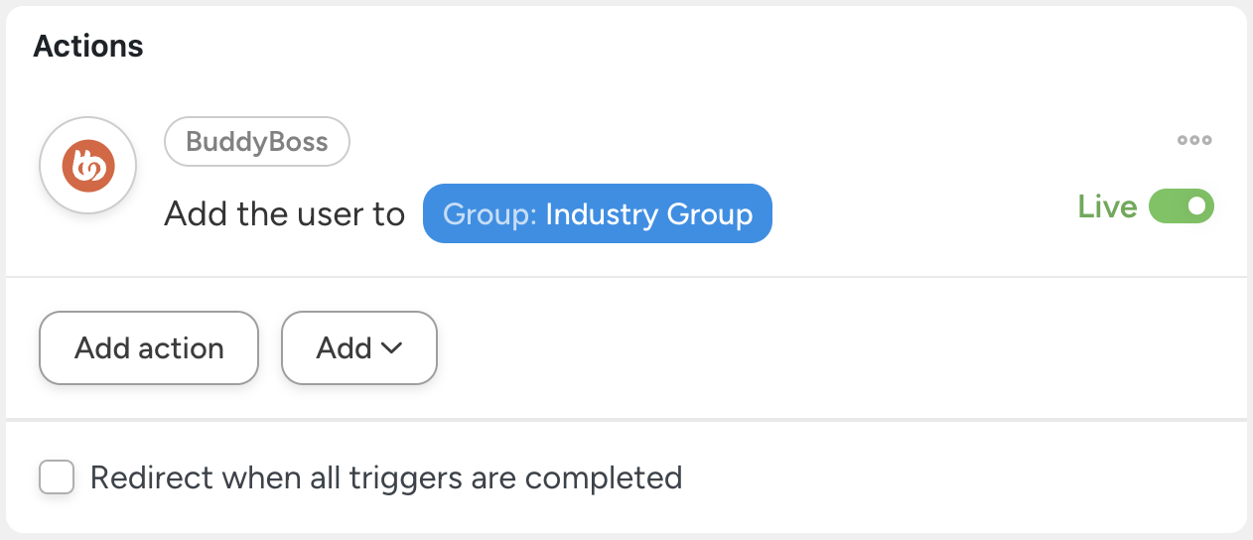Click the "Group:" prefix in blue token

click(489, 213)
